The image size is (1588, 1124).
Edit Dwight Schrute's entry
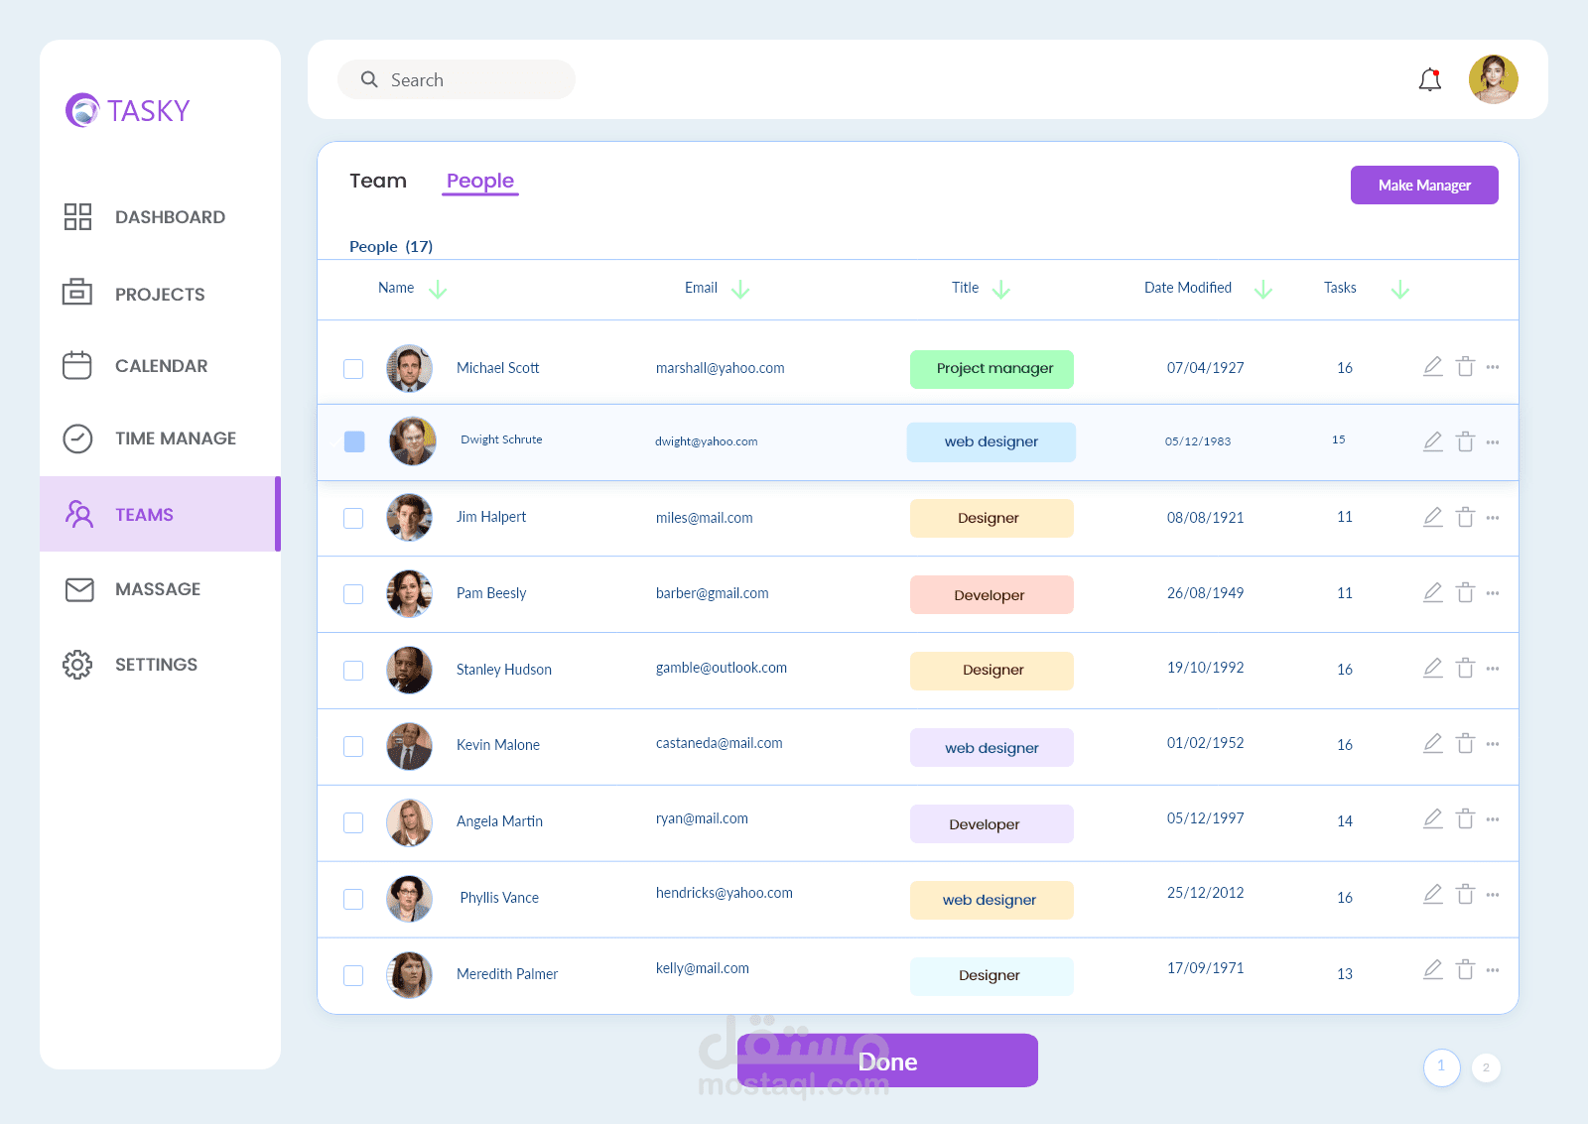[x=1433, y=441]
